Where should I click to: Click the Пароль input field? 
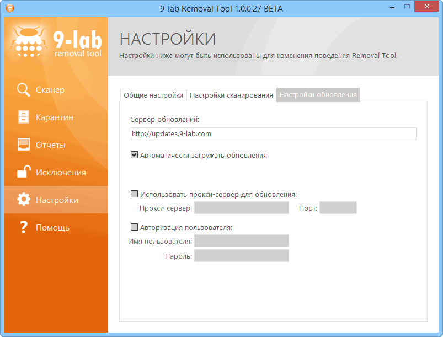pyautogui.click(x=242, y=255)
